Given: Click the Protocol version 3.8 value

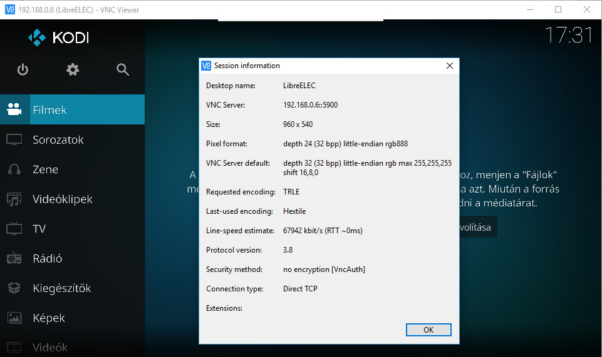Looking at the screenshot, I should click(288, 249).
